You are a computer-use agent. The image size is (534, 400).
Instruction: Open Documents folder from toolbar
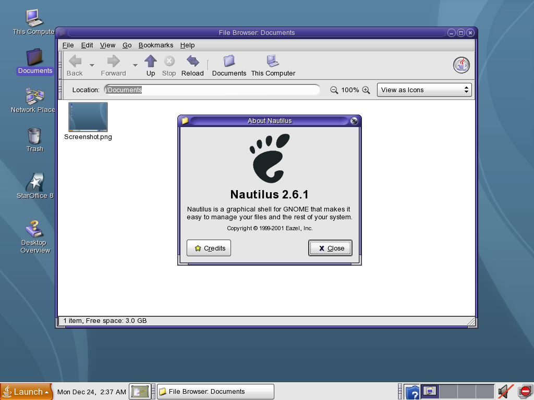(x=229, y=66)
